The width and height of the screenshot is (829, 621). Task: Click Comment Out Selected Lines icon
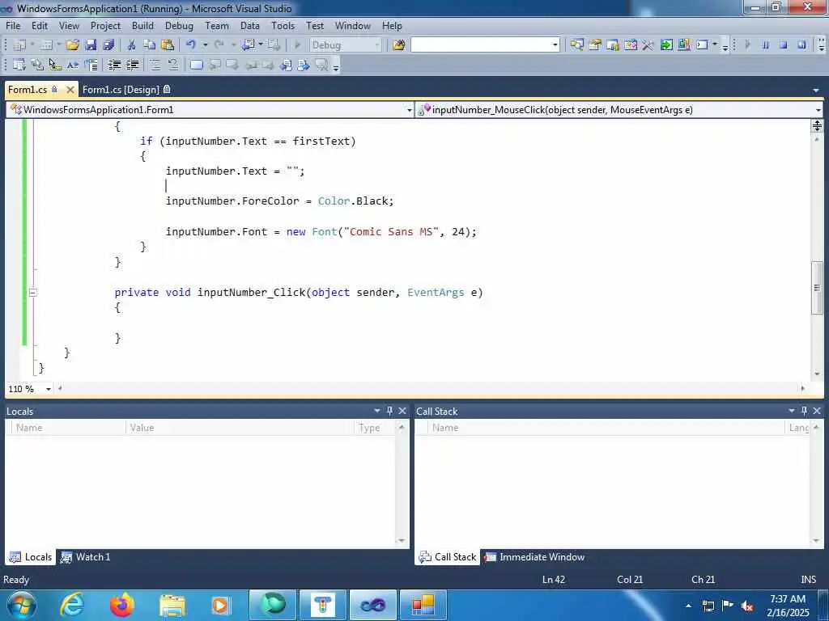[x=155, y=65]
